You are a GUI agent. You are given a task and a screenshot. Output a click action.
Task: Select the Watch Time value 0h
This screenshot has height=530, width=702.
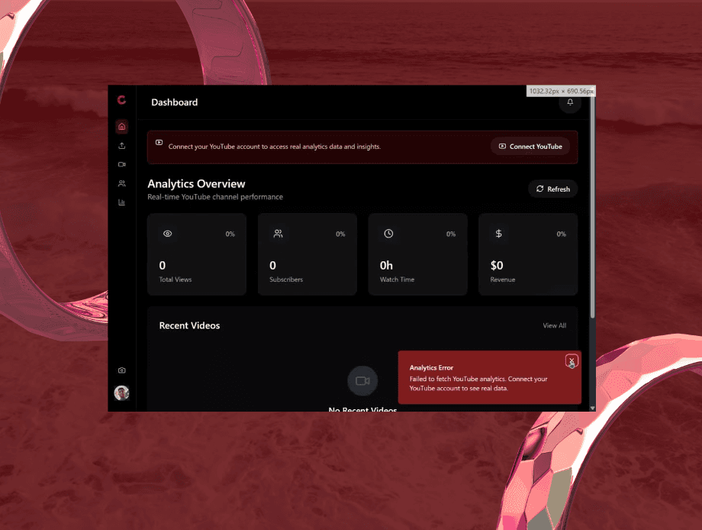coord(386,265)
